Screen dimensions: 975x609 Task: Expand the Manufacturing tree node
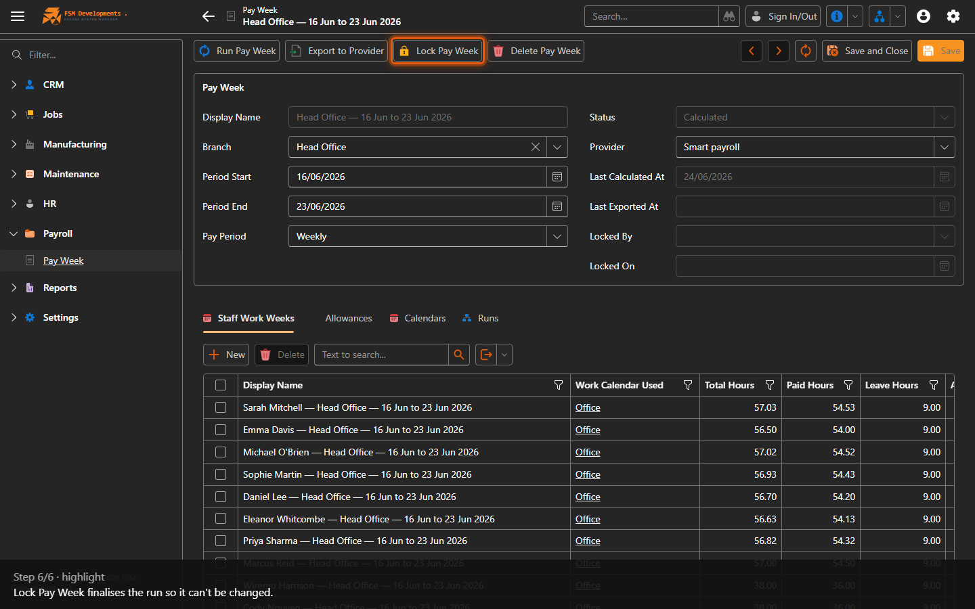14,144
